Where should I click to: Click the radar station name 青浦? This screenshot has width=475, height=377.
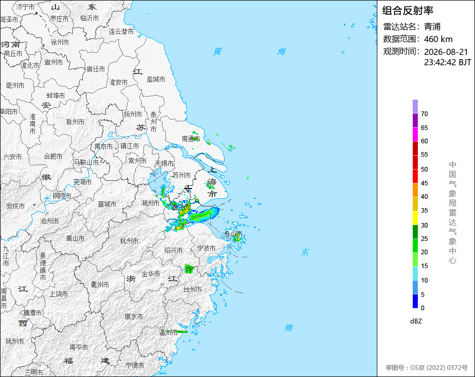pos(432,27)
